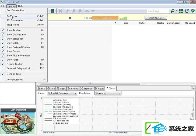Viewport: 196px width, 136px height.
Task: Toggle Show Devices option
Action: pyautogui.click(x=24, y=51)
